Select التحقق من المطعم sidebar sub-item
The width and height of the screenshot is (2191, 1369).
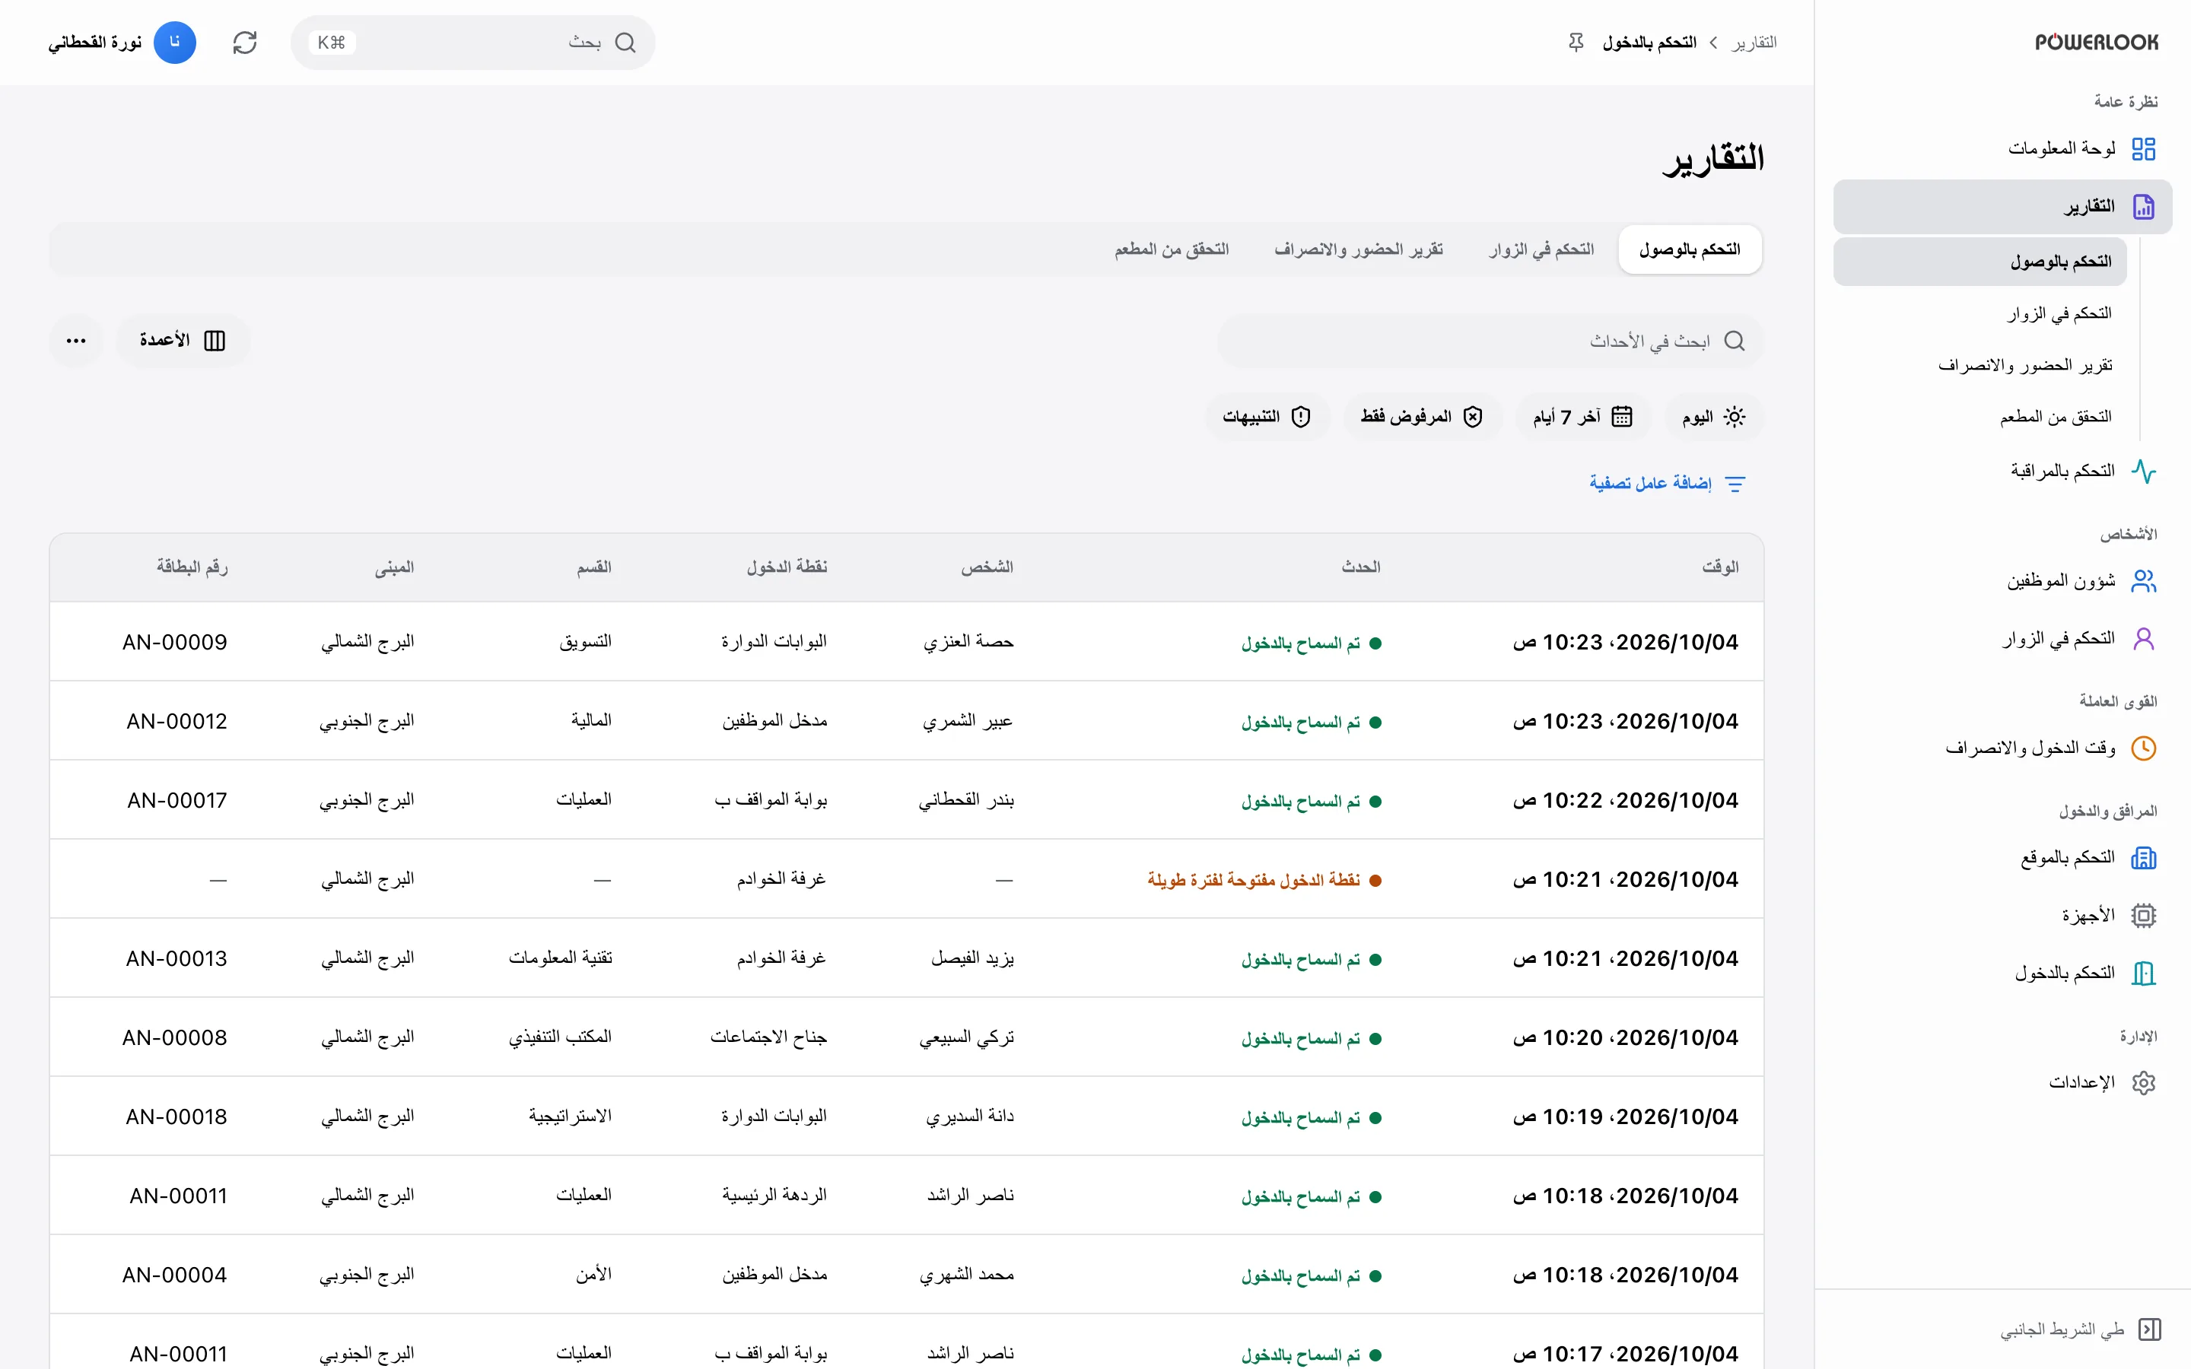click(x=1980, y=417)
